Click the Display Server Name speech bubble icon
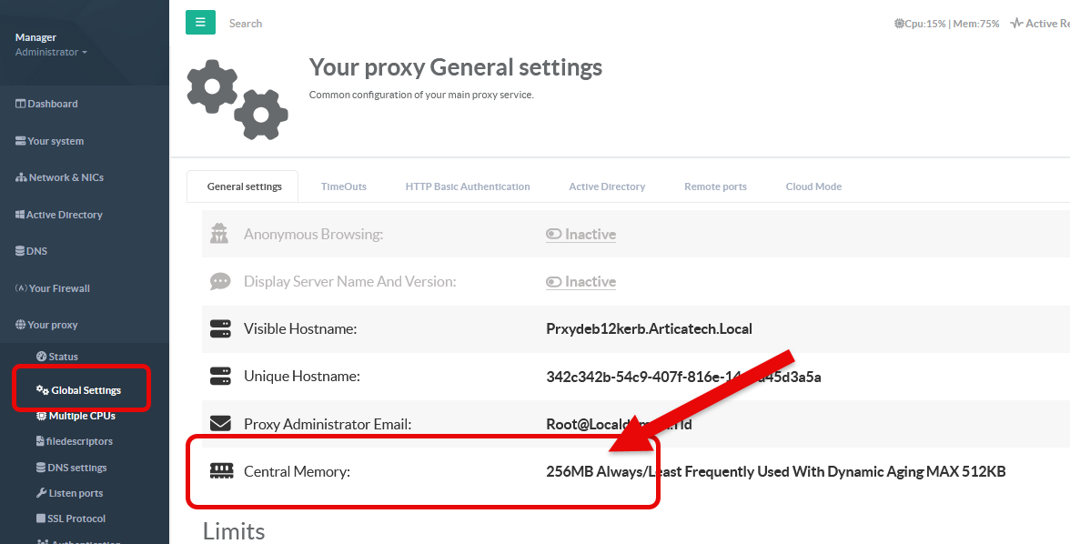1070x544 pixels. click(220, 281)
